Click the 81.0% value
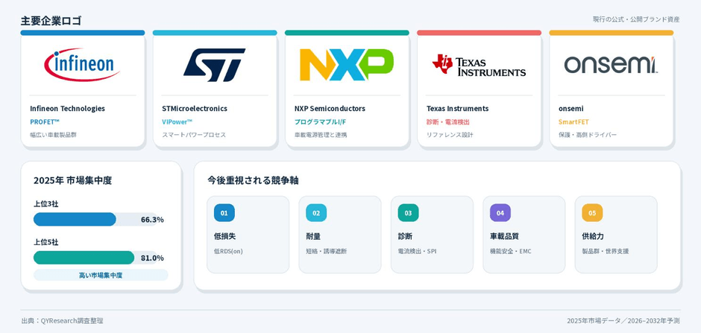Image resolution: width=701 pixels, height=333 pixels. [152, 258]
